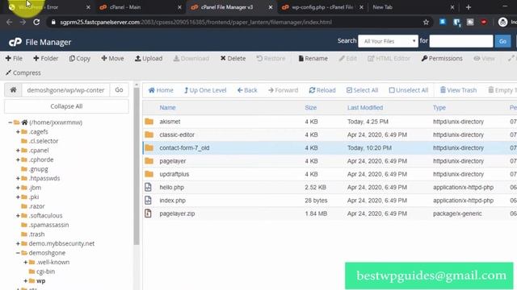Click the home icon beside path field

[x=13, y=89]
